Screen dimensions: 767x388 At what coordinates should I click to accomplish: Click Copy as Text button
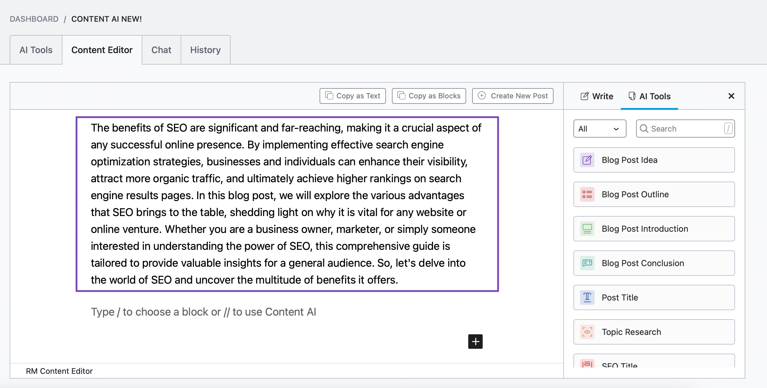[x=353, y=96]
